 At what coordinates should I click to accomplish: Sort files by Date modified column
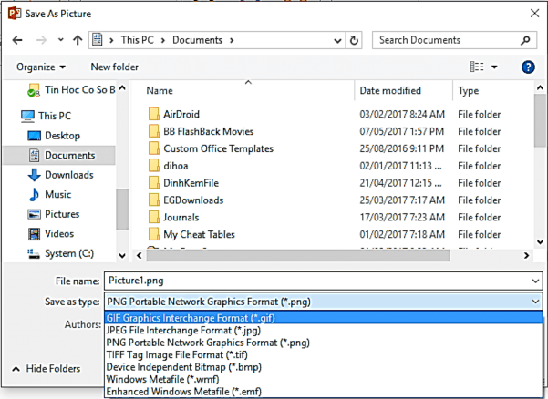[389, 91]
